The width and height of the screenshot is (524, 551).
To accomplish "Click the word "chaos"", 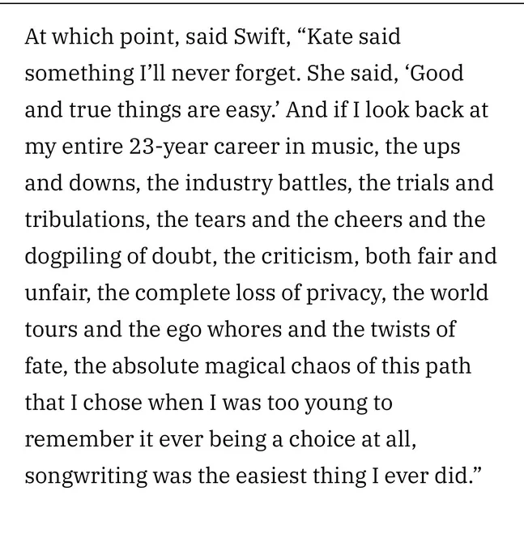I will pyautogui.click(x=320, y=365).
